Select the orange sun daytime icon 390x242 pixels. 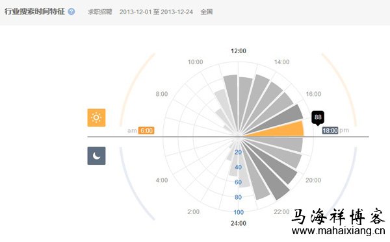pyautogui.click(x=96, y=117)
